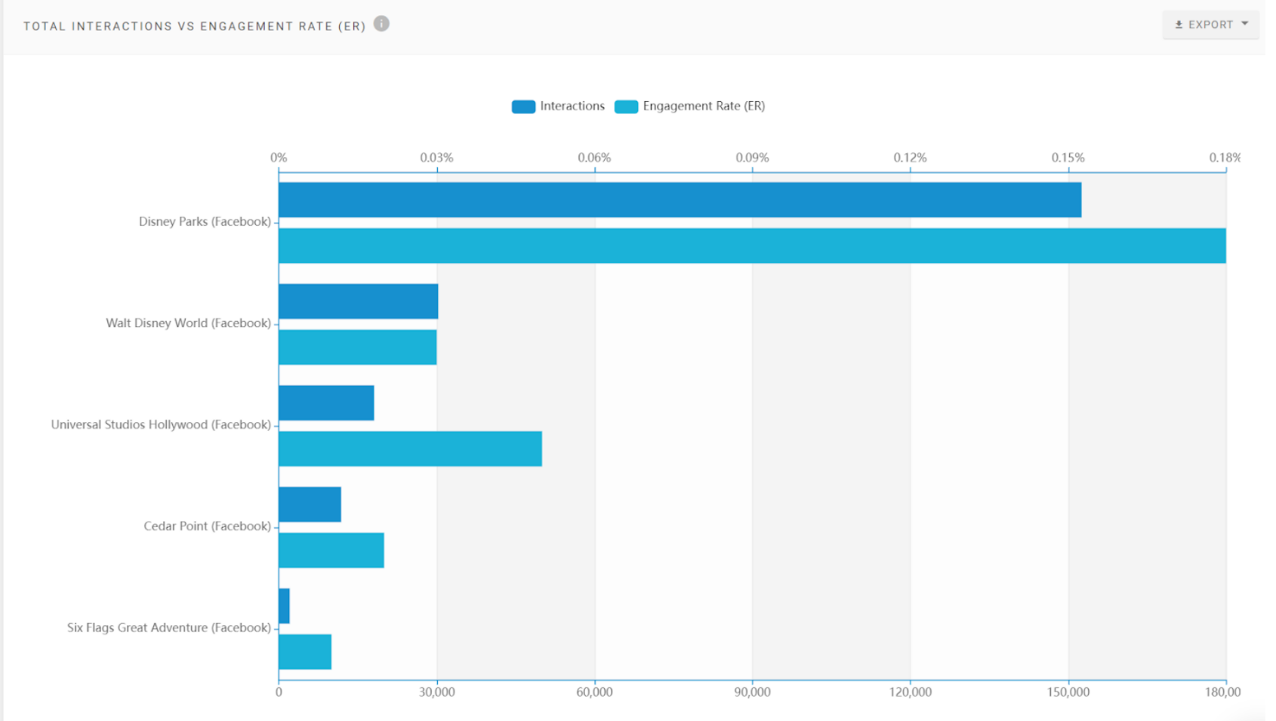Click the '0.09%' top axis value
This screenshot has height=721, width=1276.
click(752, 158)
